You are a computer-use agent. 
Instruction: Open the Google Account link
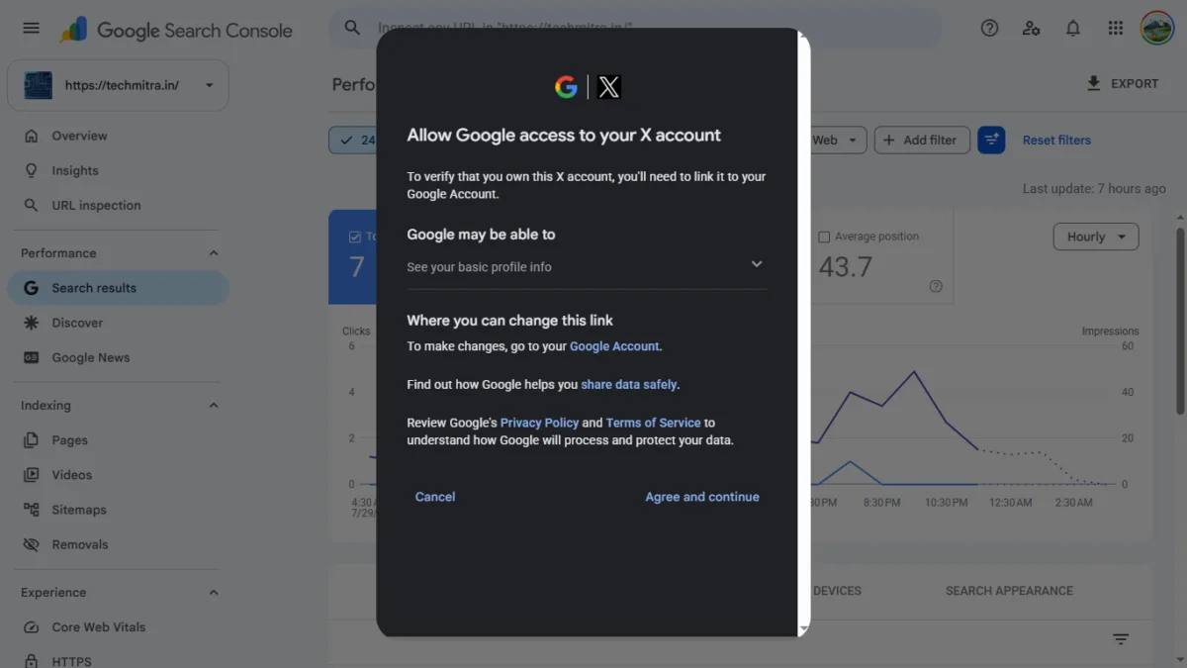pyautogui.click(x=614, y=346)
